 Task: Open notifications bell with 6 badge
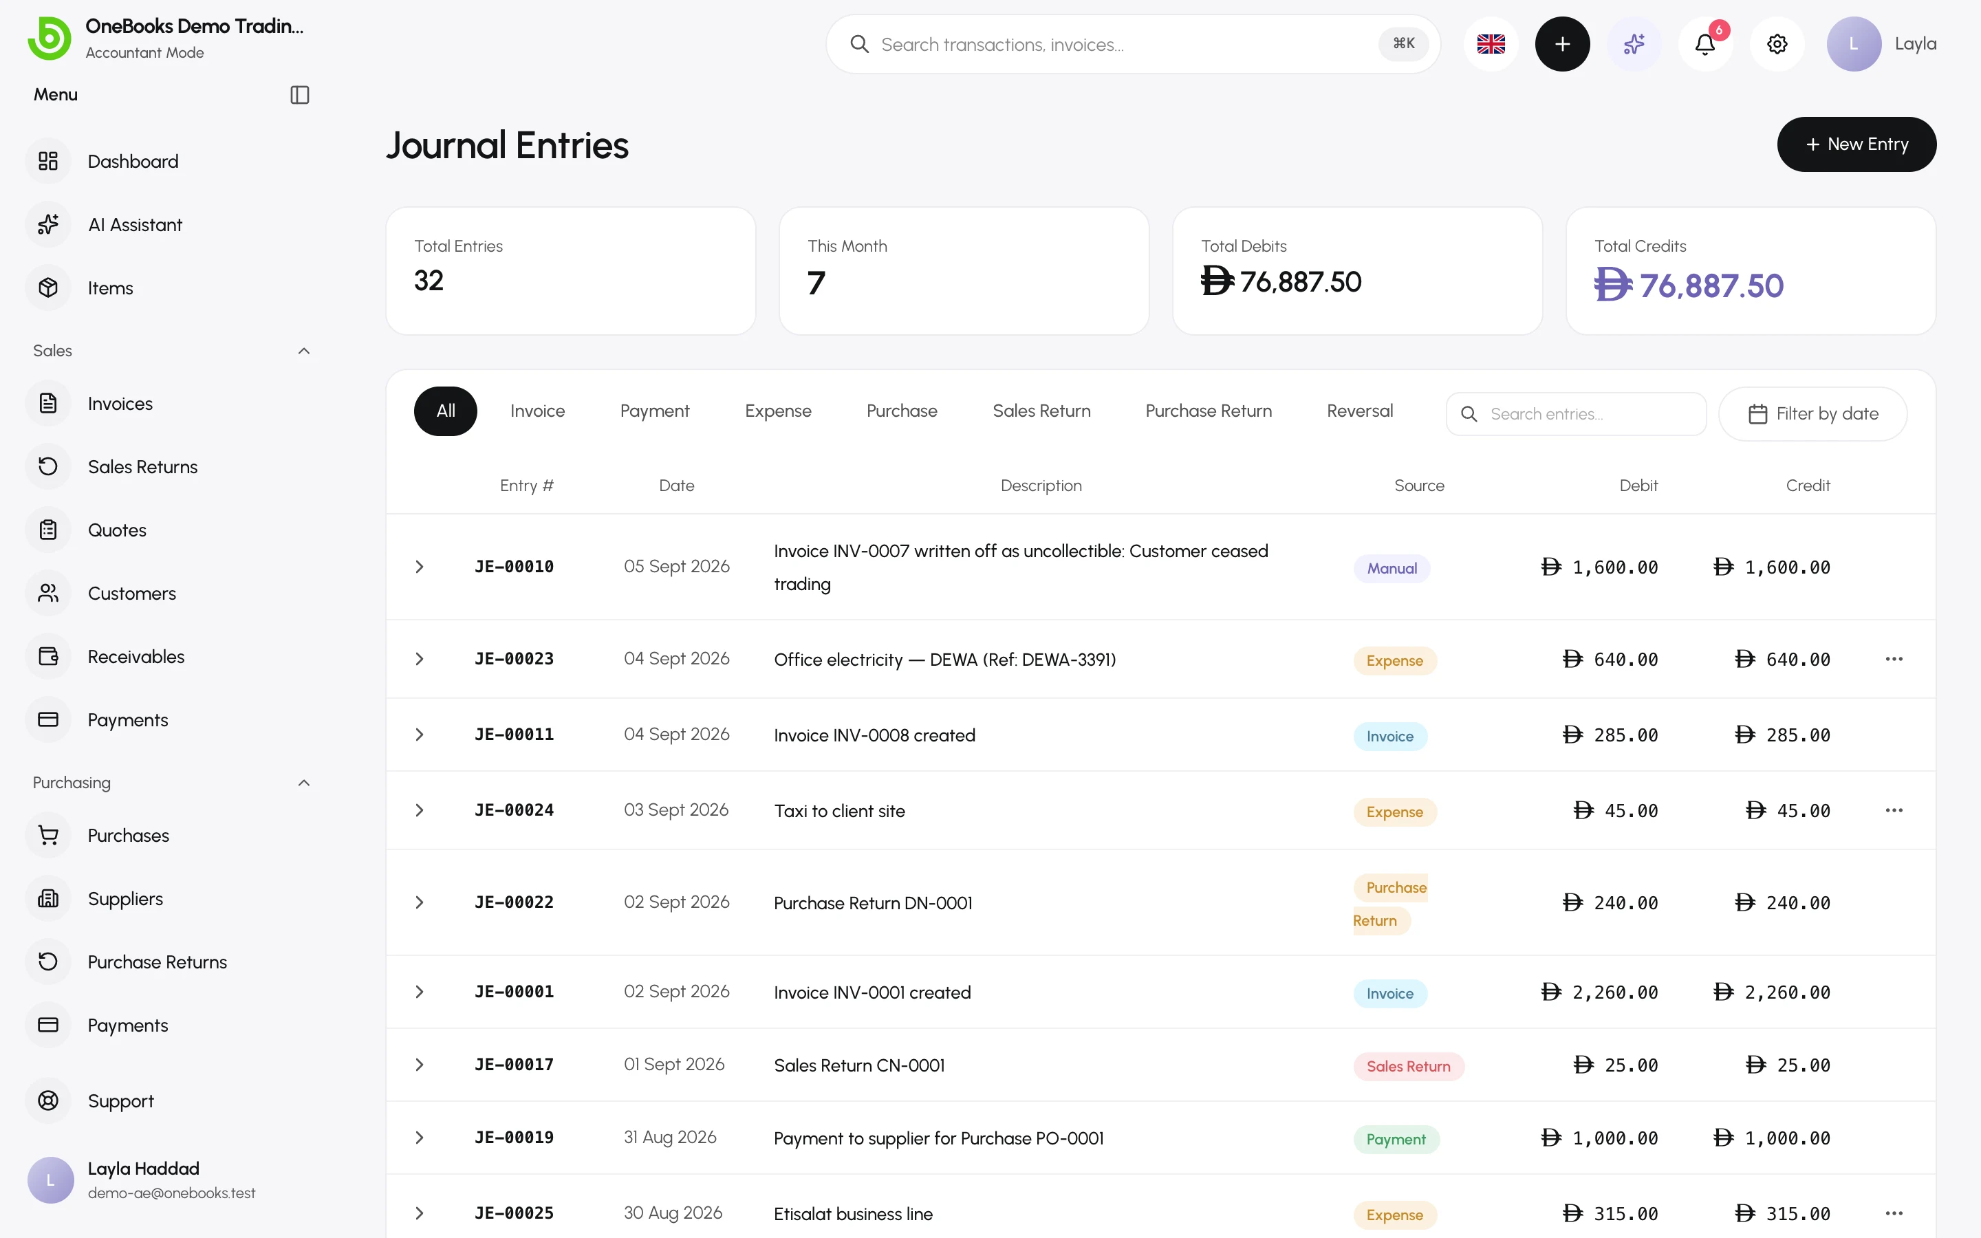click(1705, 44)
